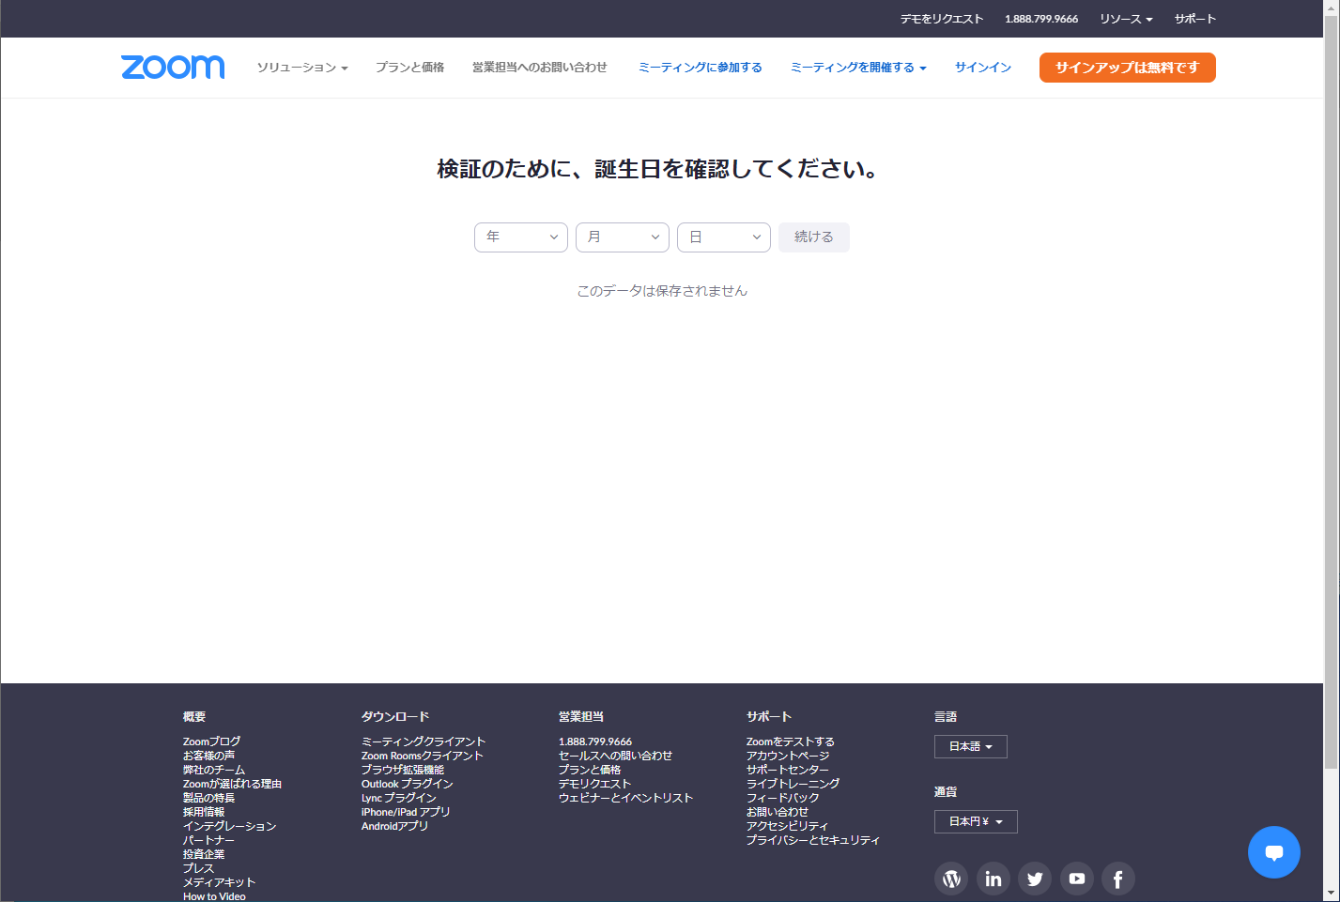Open the 投資企業 footer link

(x=204, y=854)
